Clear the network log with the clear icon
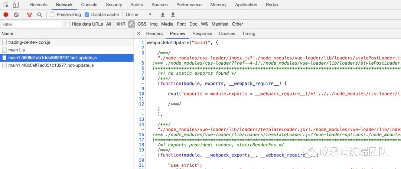The image size is (401, 169). (16, 15)
